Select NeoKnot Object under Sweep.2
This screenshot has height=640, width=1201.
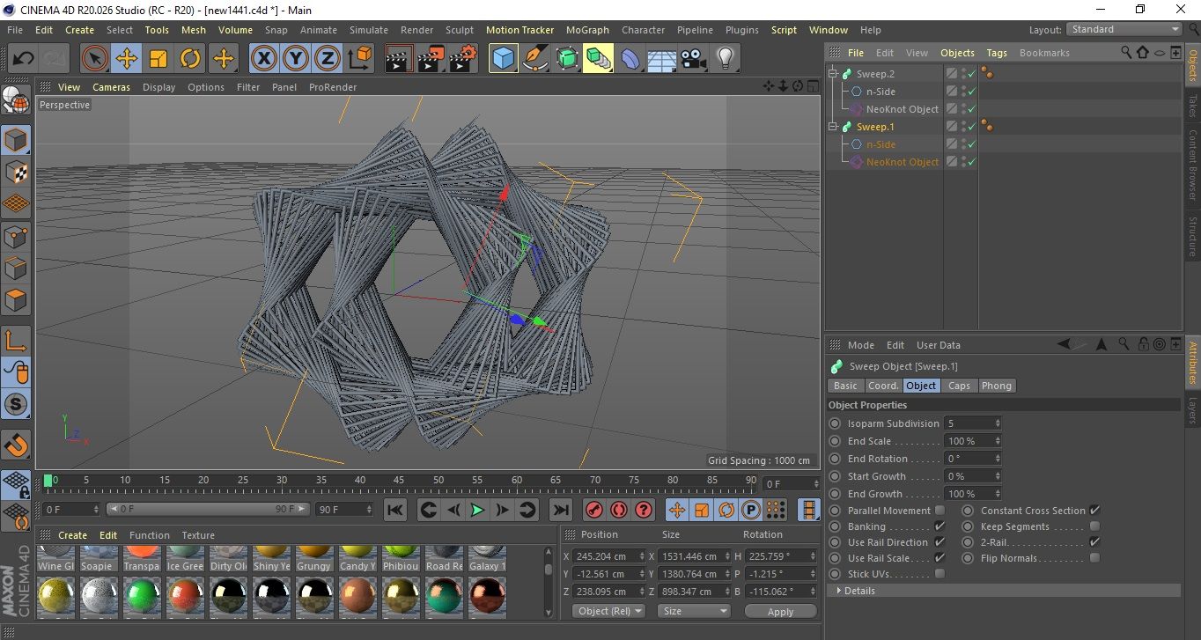coord(902,109)
